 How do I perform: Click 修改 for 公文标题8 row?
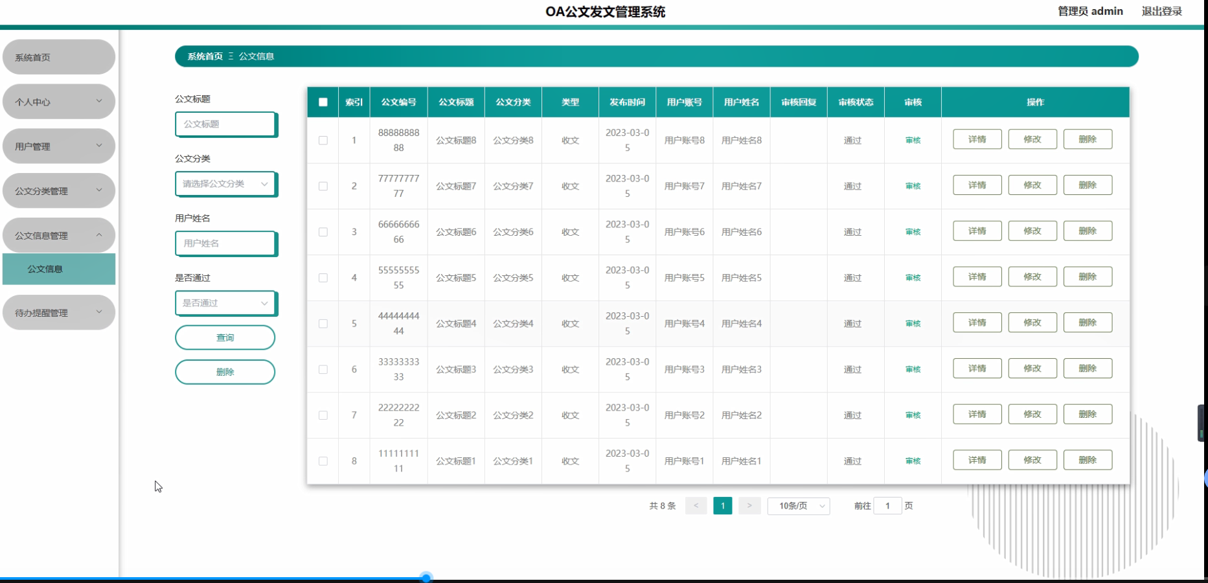pos(1032,139)
